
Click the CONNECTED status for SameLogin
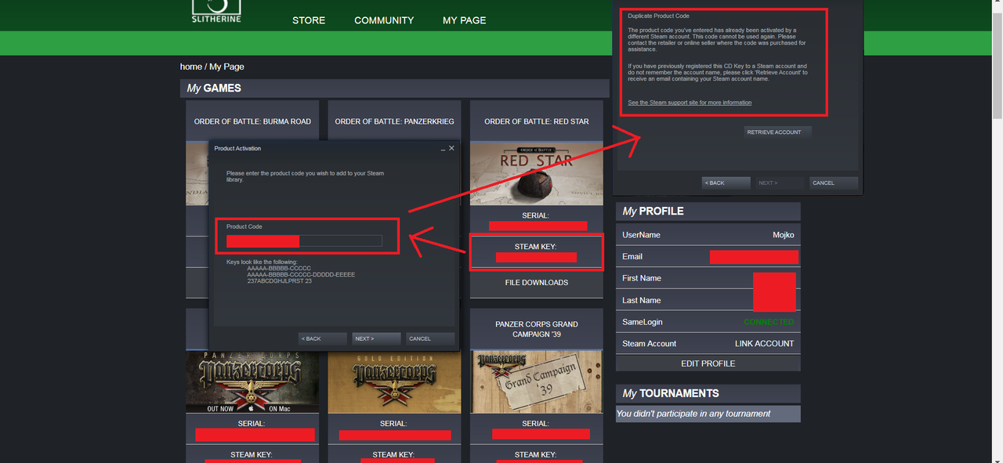[769, 322]
